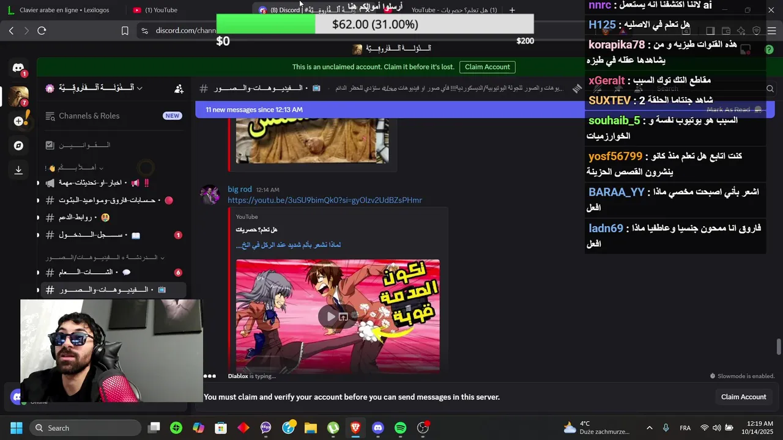
Task: Click the browser forward arrow
Action: (x=26, y=31)
